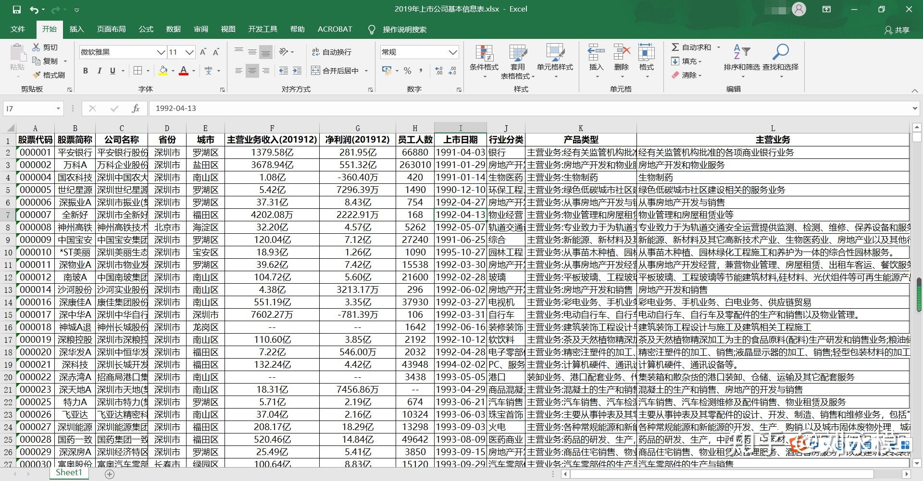The image size is (923, 481).
Task: Open the font size dropdown showing 11
Action: 189,52
